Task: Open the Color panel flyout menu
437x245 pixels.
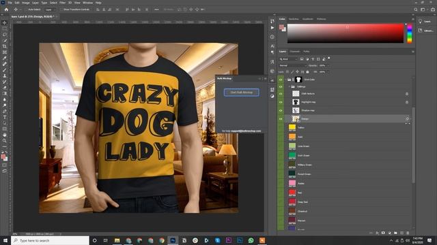Action: (412, 19)
